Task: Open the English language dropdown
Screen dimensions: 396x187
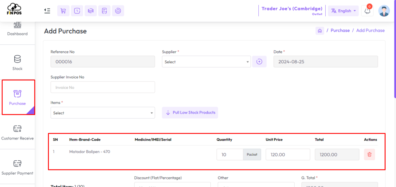Action: tap(343, 11)
